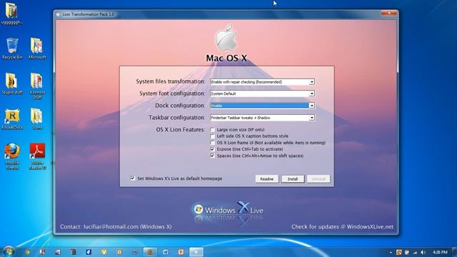
Task: Open the Windows Start menu orb
Action: click(x=9, y=251)
